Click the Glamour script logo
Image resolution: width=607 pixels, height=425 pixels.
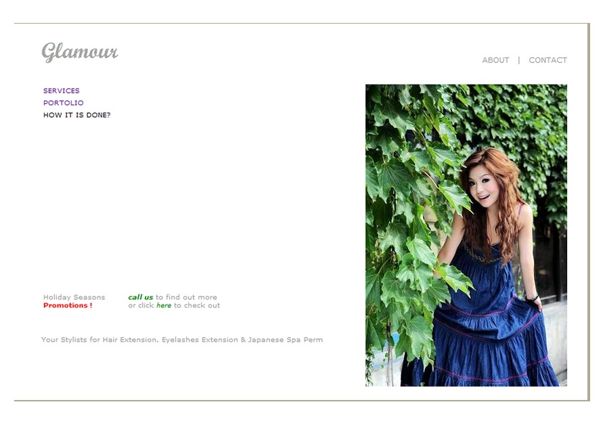coord(80,52)
